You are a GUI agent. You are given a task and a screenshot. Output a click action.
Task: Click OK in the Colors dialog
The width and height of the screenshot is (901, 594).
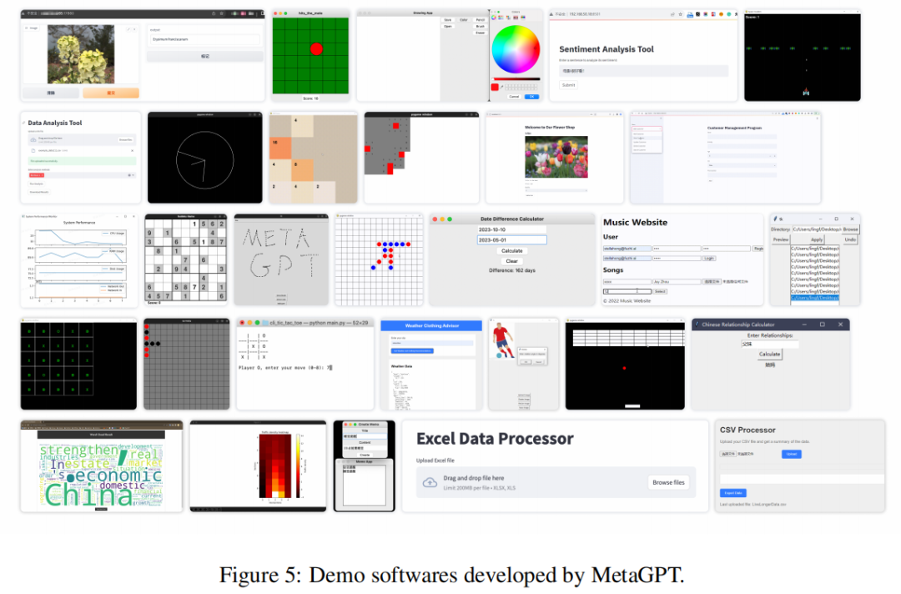click(531, 97)
